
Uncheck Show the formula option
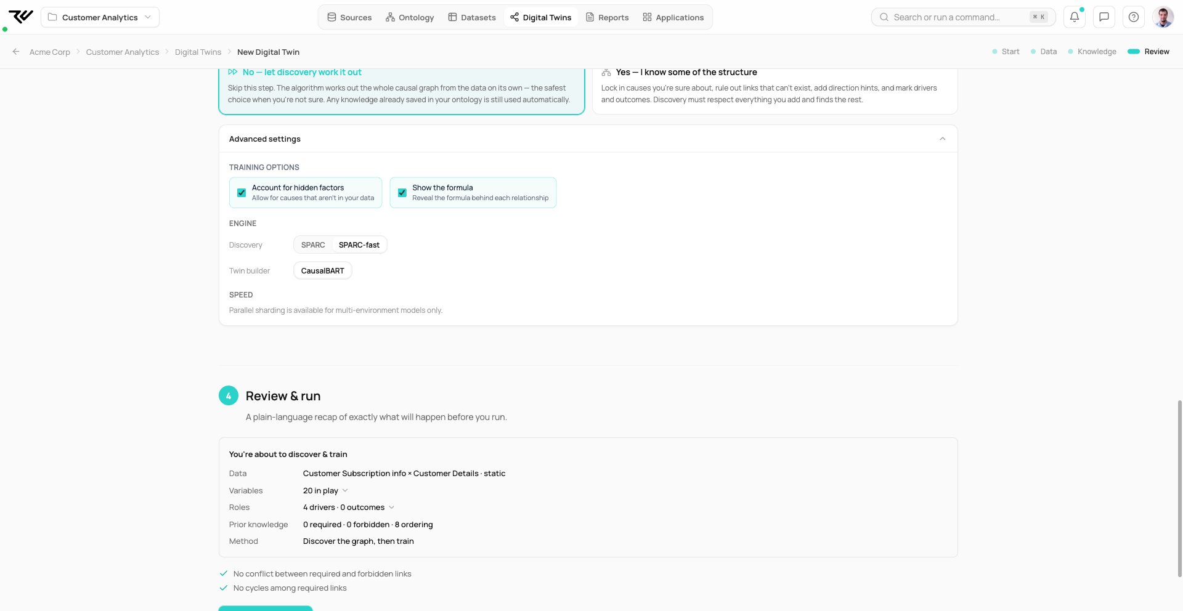coord(402,193)
